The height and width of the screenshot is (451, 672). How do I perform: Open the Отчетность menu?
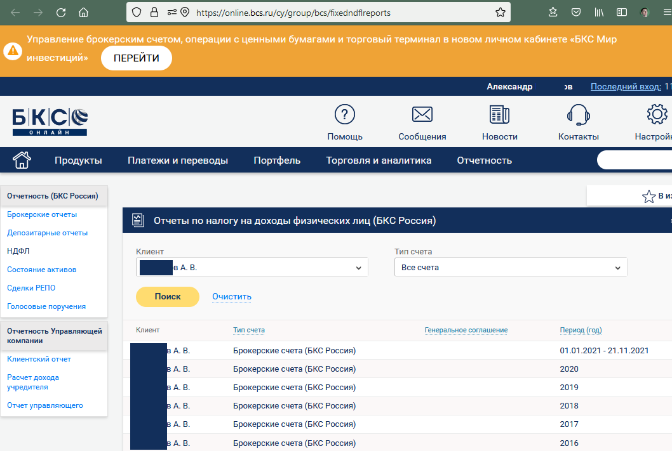pyautogui.click(x=484, y=160)
